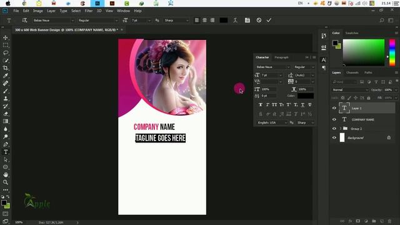Viewport: 400px width, 225px height.
Task: Toggle Underline in Character panel
Action: click(x=302, y=105)
